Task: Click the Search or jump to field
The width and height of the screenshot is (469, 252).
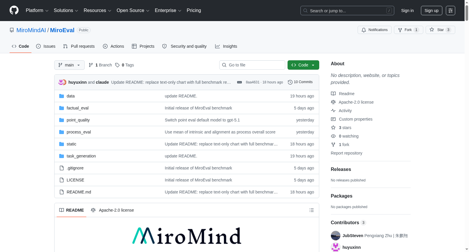Action: [347, 11]
